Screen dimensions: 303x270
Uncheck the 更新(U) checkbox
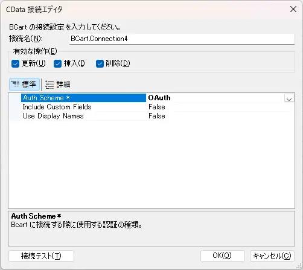15,64
